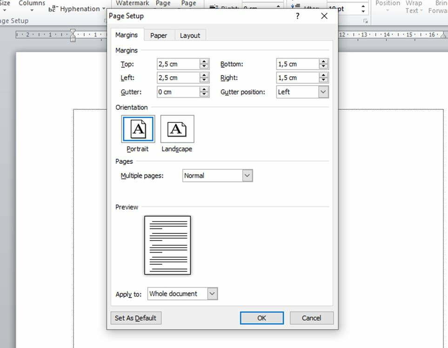Open the Apply to dropdown
448x348 pixels.
tap(212, 294)
